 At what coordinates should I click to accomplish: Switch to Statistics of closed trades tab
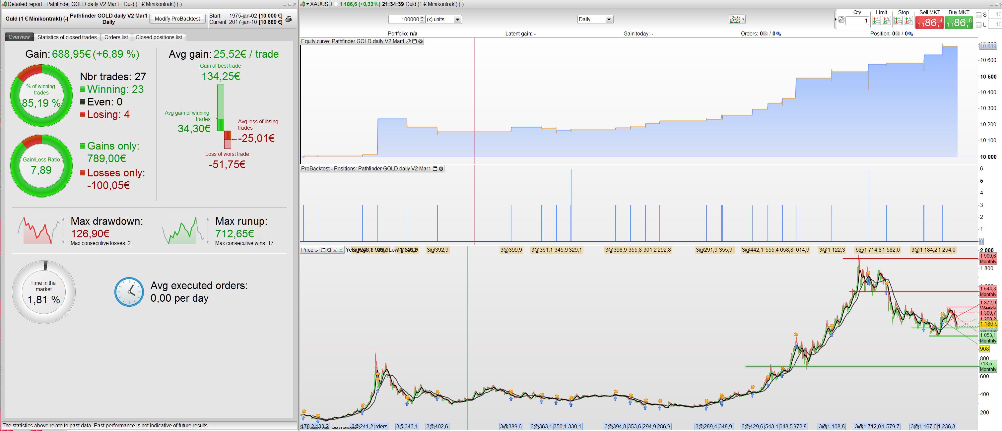coord(67,37)
